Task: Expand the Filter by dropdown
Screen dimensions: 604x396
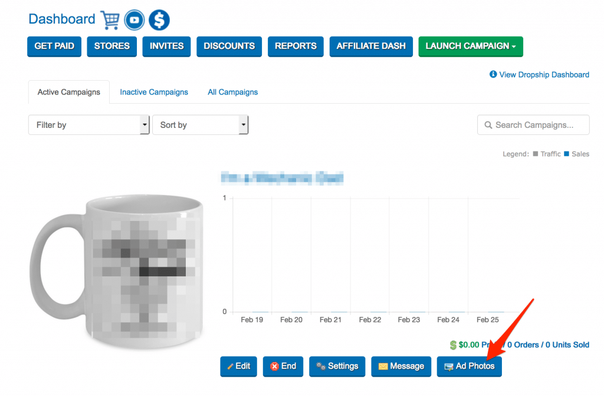Action: pos(88,125)
